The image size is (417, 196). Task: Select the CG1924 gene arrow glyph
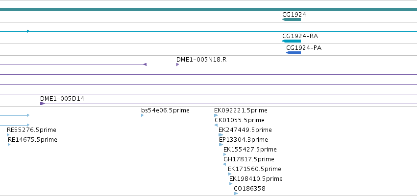pyautogui.click(x=292, y=20)
